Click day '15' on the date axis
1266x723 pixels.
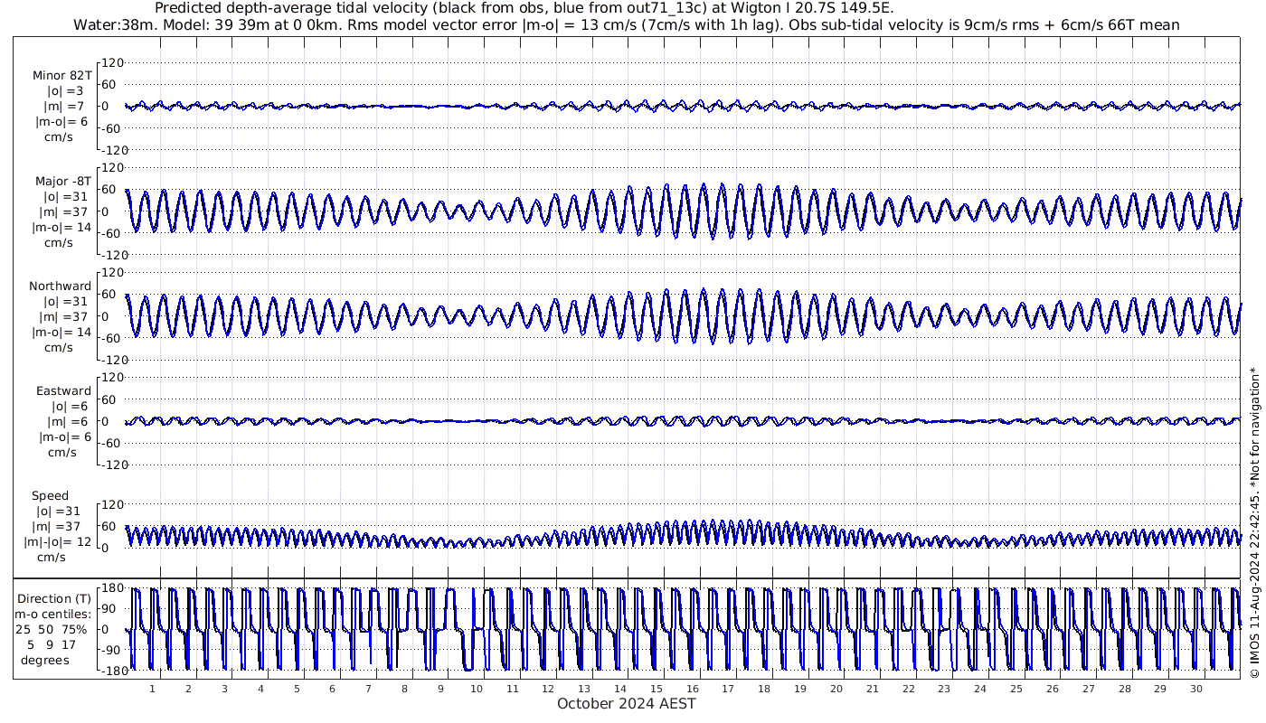tap(657, 689)
